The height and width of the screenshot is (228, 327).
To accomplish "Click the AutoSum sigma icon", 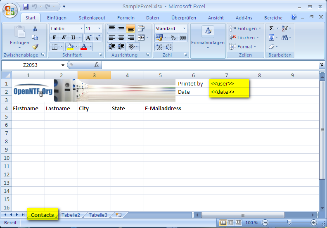I will pyautogui.click(x=271, y=28).
